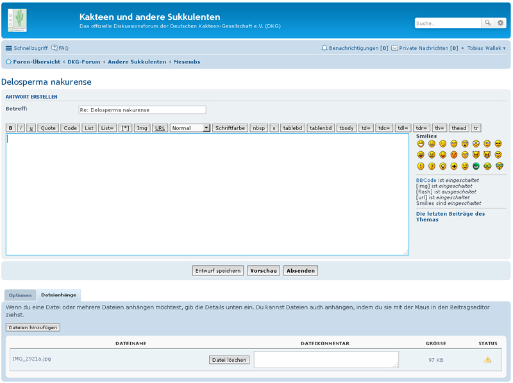The height and width of the screenshot is (383, 513).
Task: Insert the question mark smiley
Action: pos(432,166)
